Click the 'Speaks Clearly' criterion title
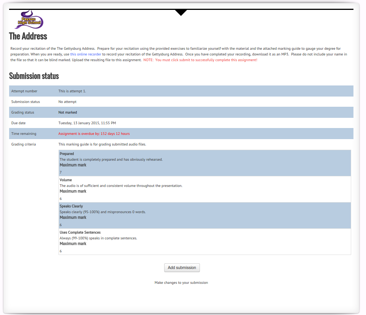The width and height of the screenshot is (366, 315). 71,206
